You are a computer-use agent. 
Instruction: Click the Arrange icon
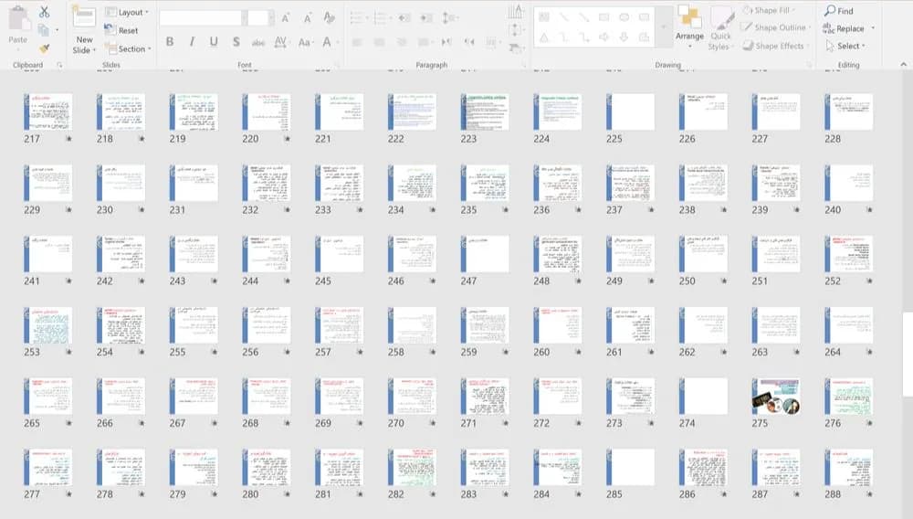pos(689,17)
